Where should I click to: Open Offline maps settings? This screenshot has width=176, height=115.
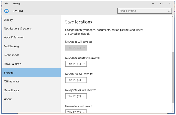coord(12,82)
